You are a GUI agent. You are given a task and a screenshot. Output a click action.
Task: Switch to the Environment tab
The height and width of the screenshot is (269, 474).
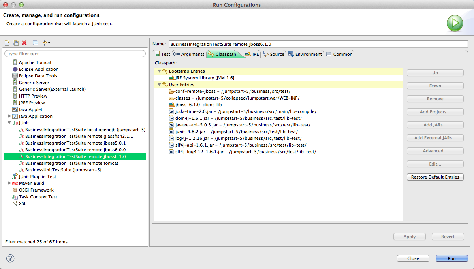point(305,54)
